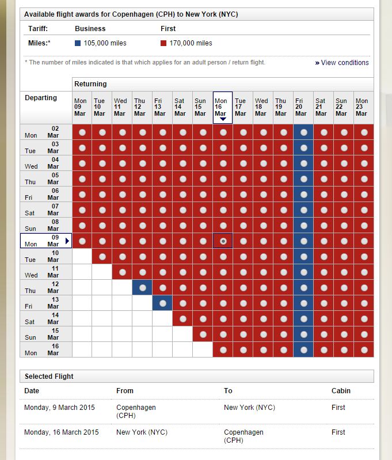The width and height of the screenshot is (392, 460).
Task: Pick departing 02 Mar, returning Fri 20 Mar
Action: point(303,132)
